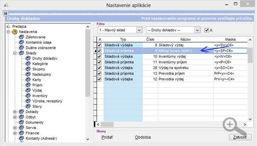Click the gear icon beside Nadskupiny
257x146 pixels.
[x=28, y=74]
